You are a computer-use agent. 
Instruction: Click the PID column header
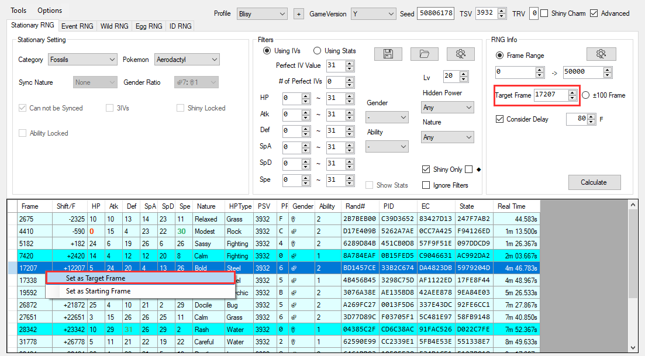399,206
